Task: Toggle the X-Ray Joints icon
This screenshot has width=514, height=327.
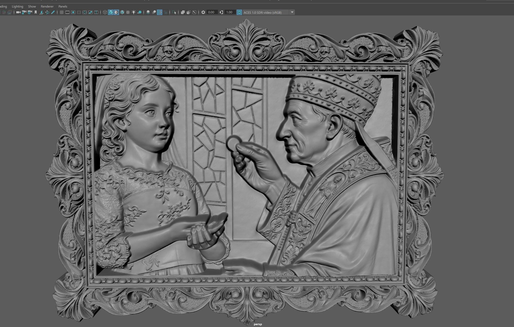Action: click(194, 12)
